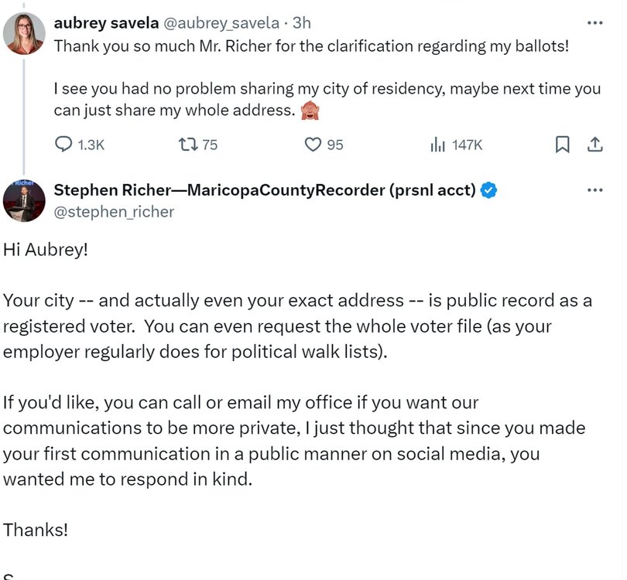Open view analytics bar-chart icon

pos(437,145)
